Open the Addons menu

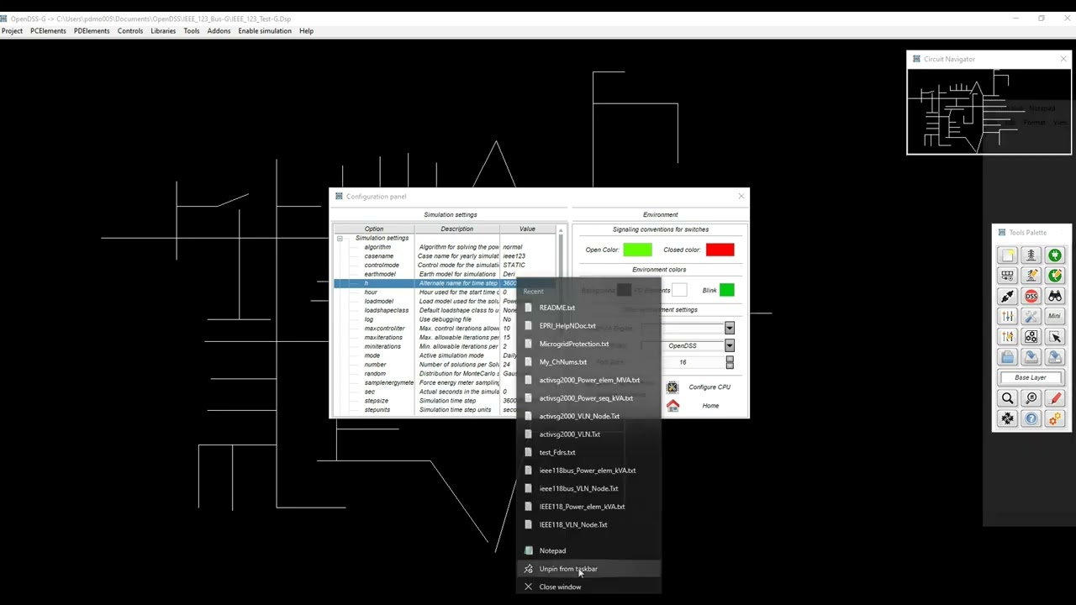coord(219,31)
